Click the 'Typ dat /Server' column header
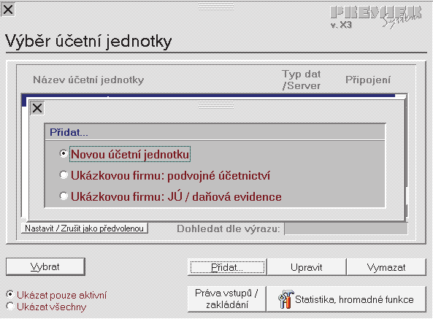This screenshot has height=319, width=433. (302, 80)
